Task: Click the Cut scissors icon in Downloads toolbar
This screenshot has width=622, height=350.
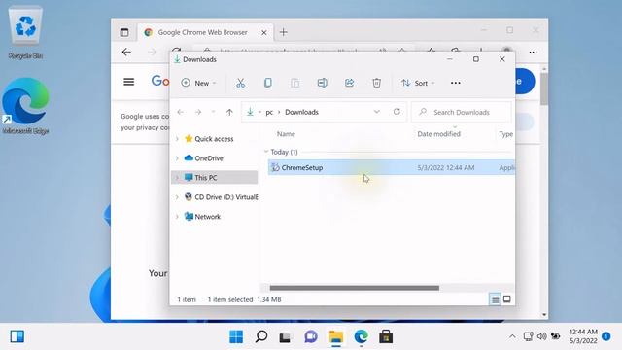Action: click(240, 83)
